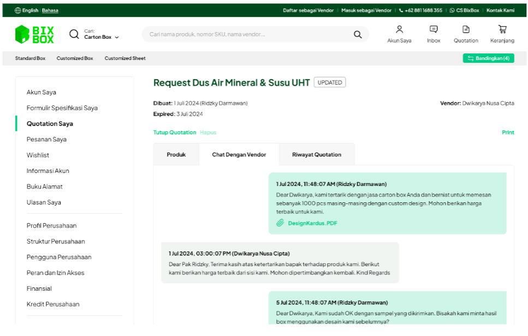
Task: Open Akun Saya profile icon
Action: [x=399, y=29]
